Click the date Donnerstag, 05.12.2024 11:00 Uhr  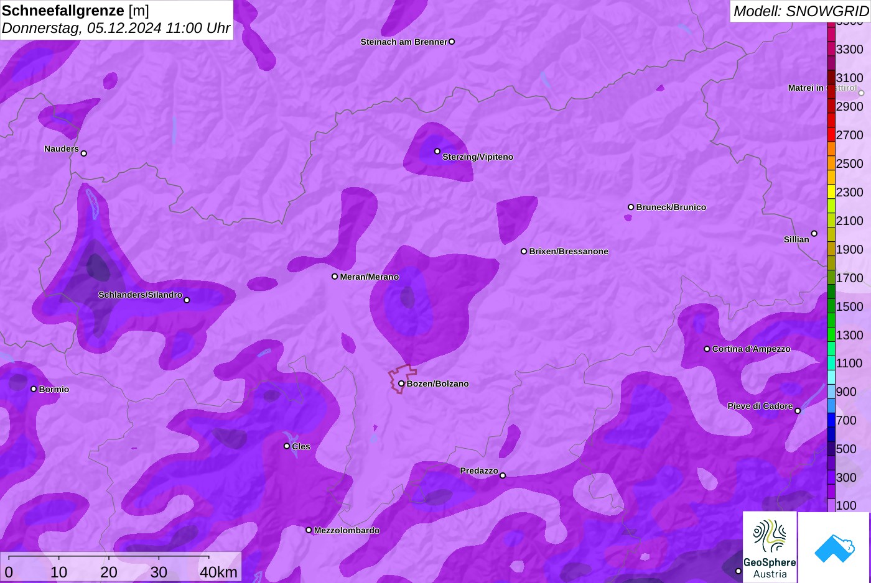(116, 28)
